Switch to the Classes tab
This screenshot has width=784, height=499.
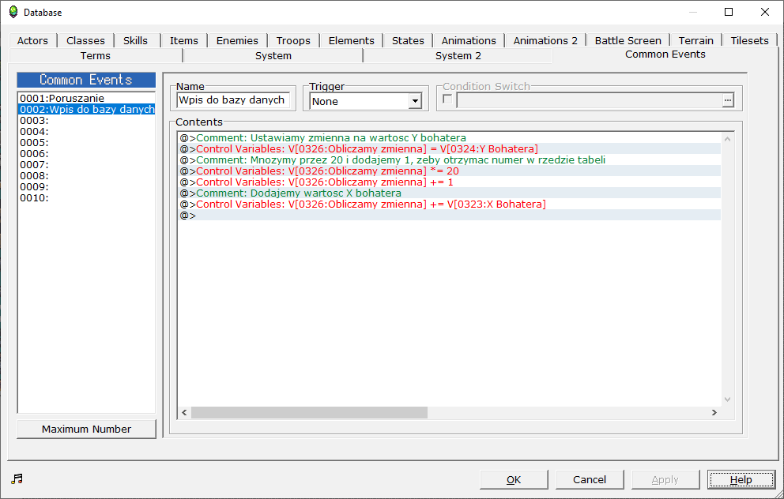85,40
